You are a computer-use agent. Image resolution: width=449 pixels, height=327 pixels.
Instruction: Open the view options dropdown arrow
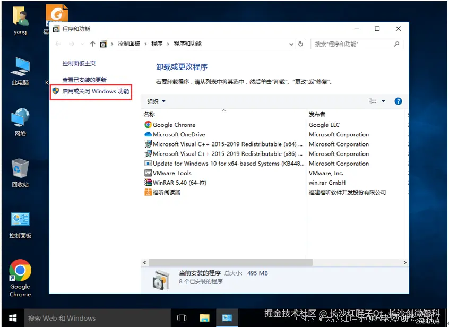click(383, 101)
